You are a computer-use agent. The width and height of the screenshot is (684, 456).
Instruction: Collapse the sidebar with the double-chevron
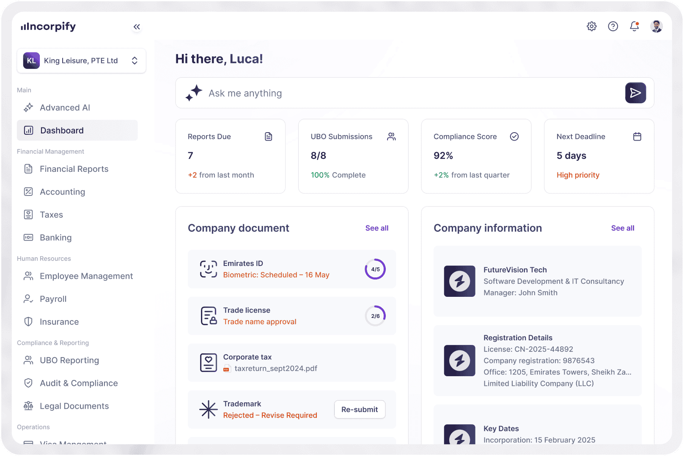137,26
